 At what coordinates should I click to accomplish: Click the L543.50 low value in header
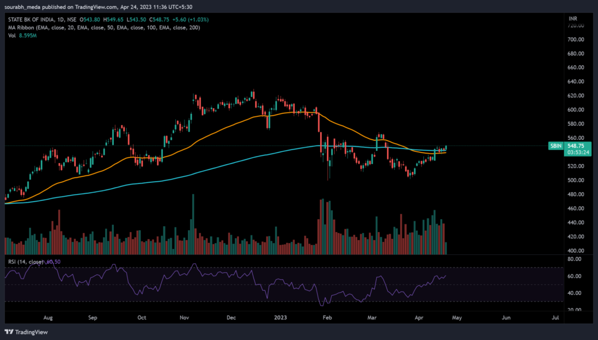(136, 19)
